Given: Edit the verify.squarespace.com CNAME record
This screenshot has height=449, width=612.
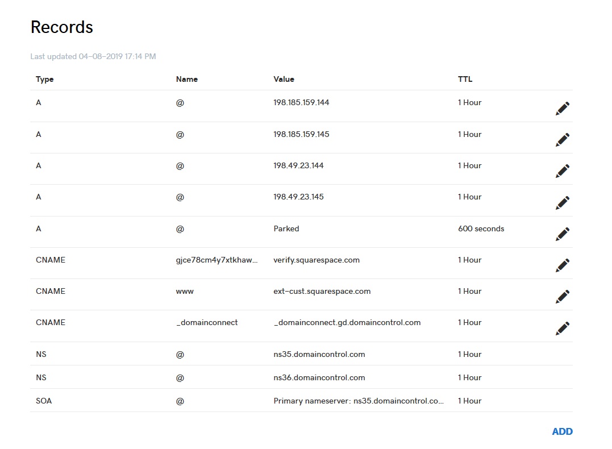Looking at the screenshot, I should click(563, 265).
